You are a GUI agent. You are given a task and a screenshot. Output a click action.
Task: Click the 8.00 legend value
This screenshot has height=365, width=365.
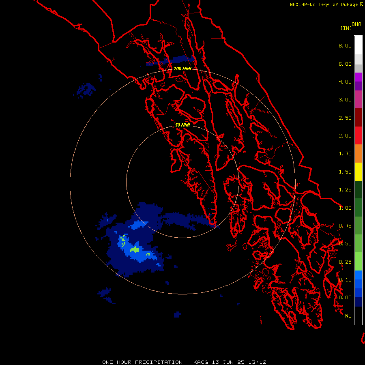pyautogui.click(x=345, y=45)
